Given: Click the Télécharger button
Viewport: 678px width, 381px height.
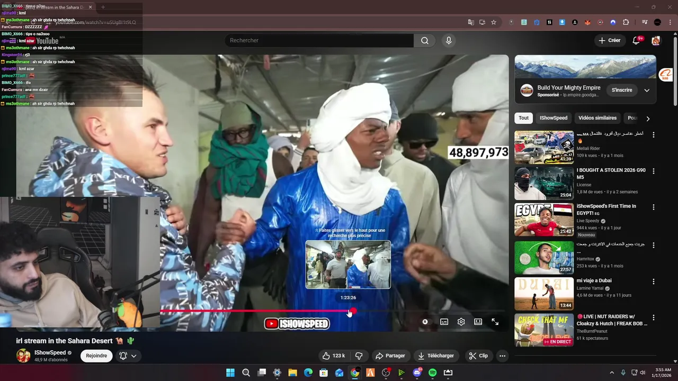Looking at the screenshot, I should [436, 356].
